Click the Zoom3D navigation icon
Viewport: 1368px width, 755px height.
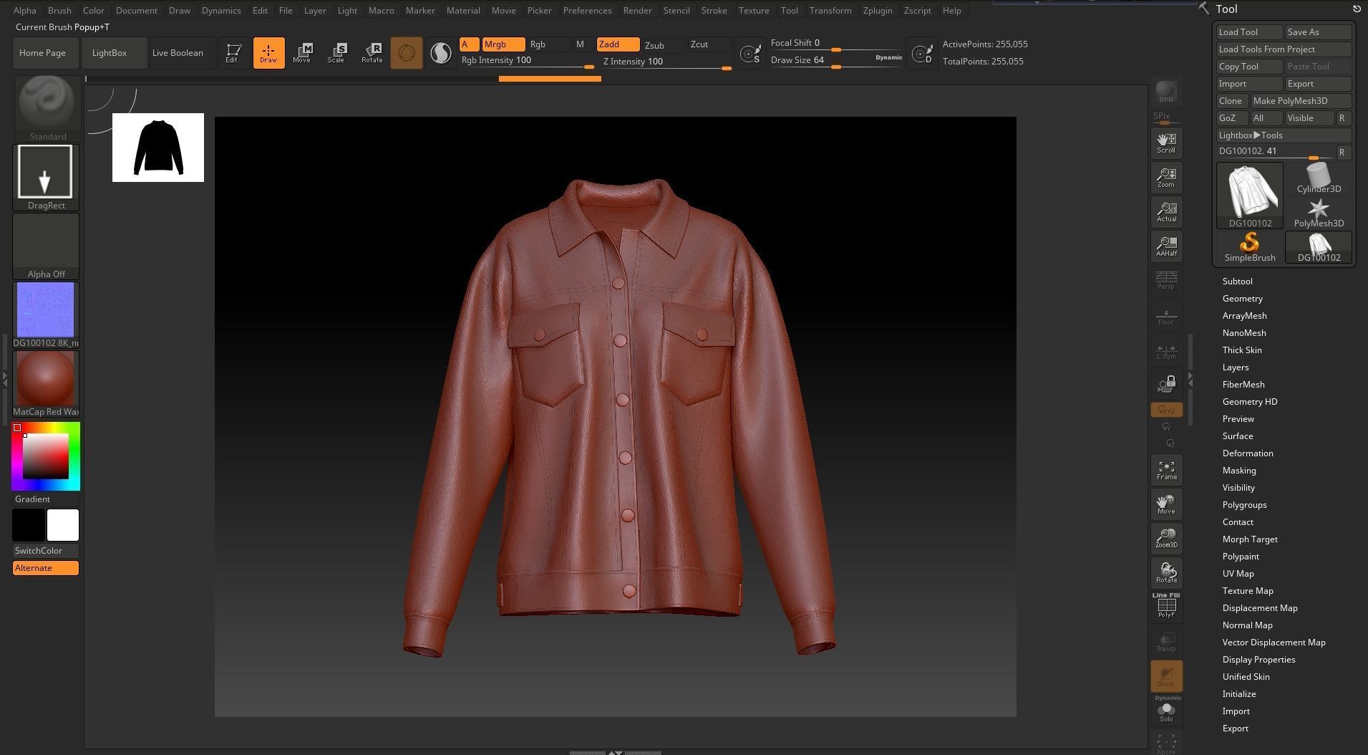[1166, 537]
